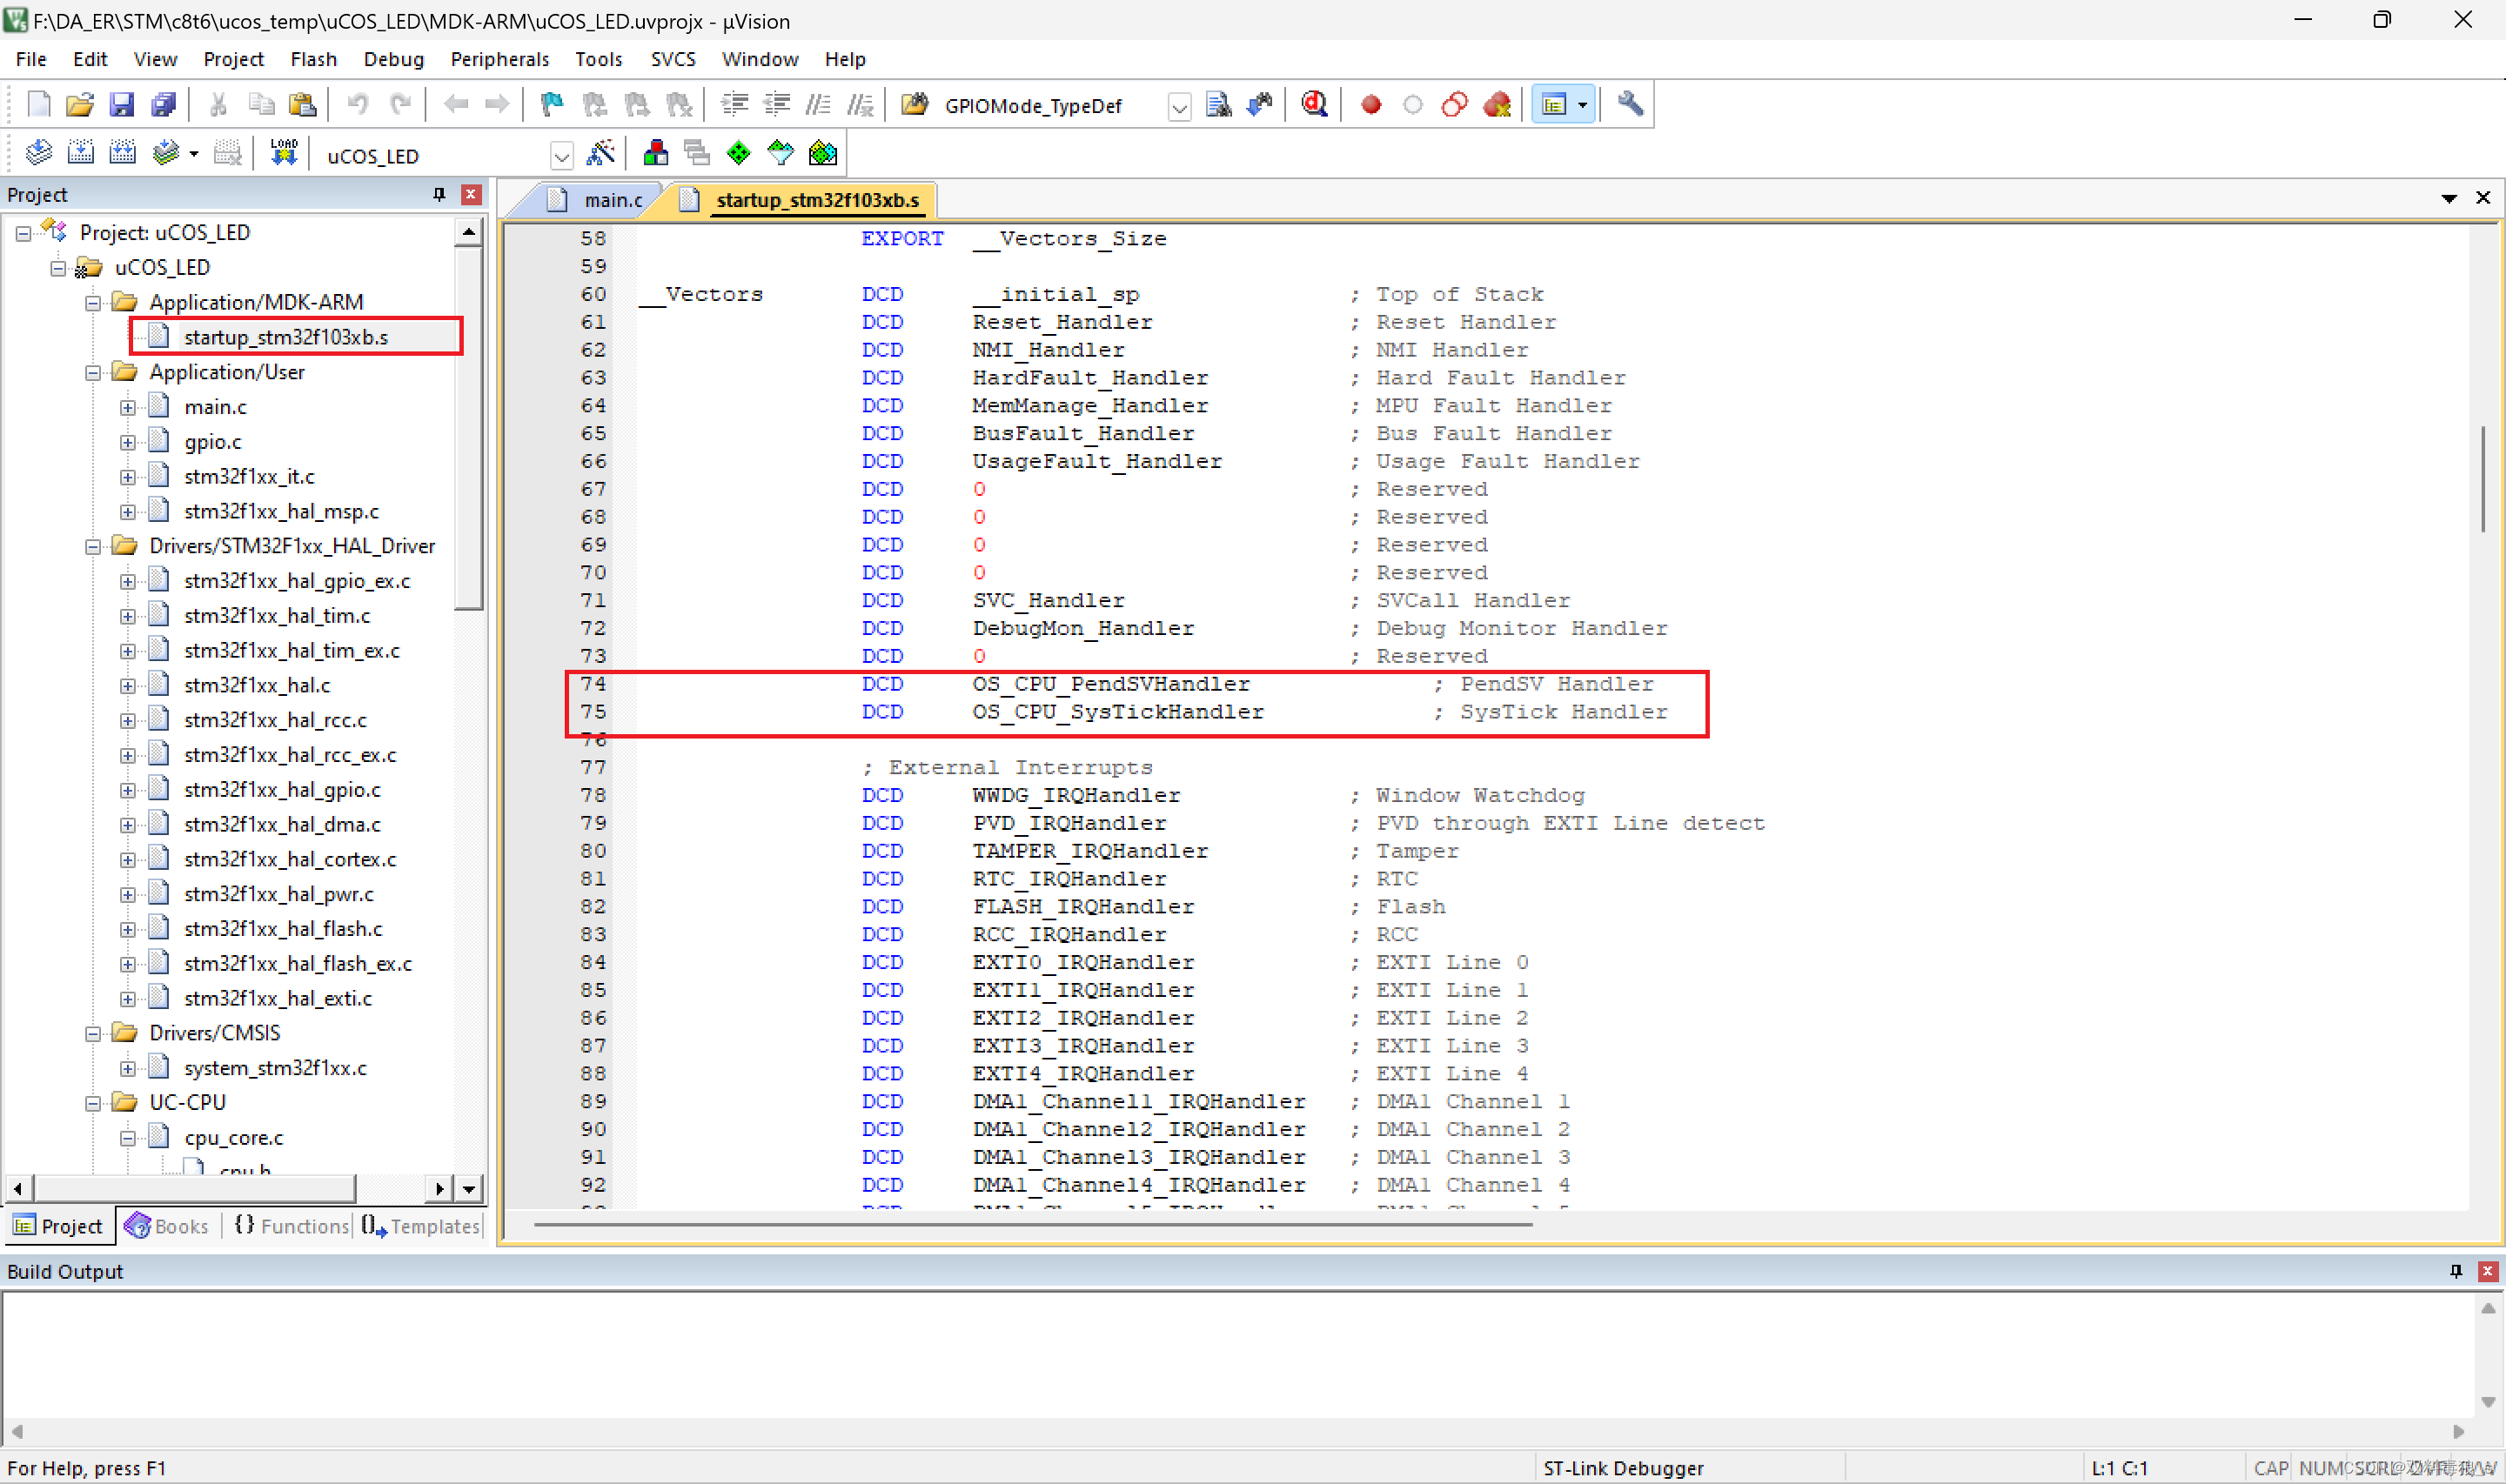
Task: Click the Download (LOAD) to flash icon
Action: pos(284,153)
